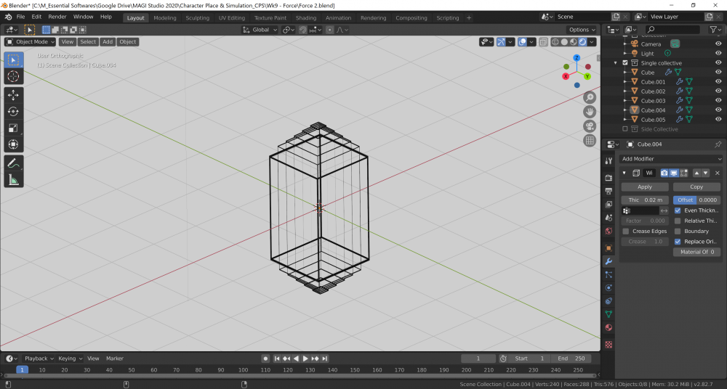Open Modifier properties wrench tab

[608, 261]
